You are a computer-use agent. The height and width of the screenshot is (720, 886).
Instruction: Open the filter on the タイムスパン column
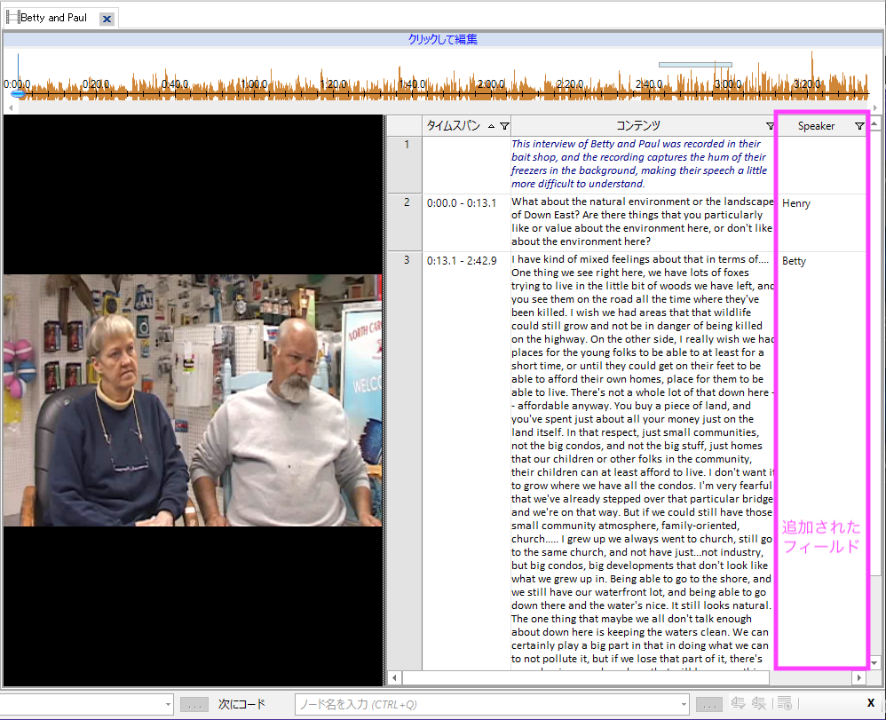[504, 126]
